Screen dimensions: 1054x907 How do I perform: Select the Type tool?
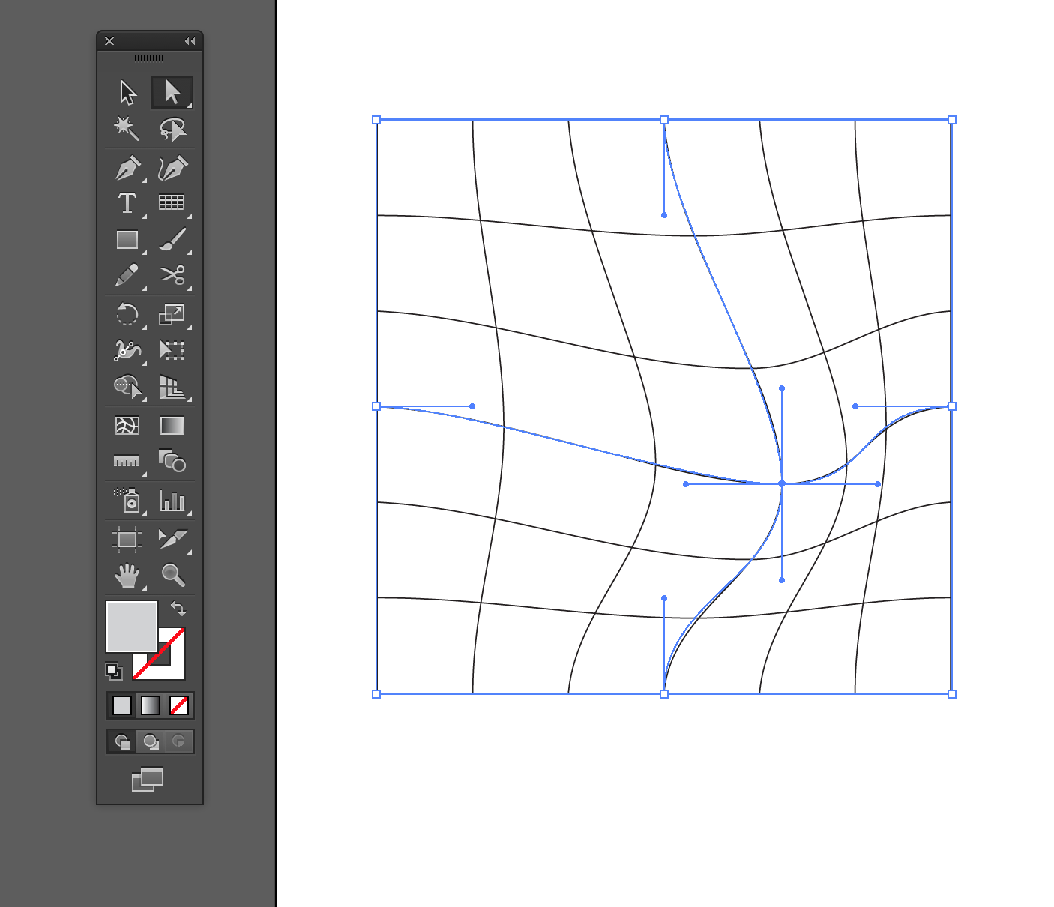click(x=127, y=203)
